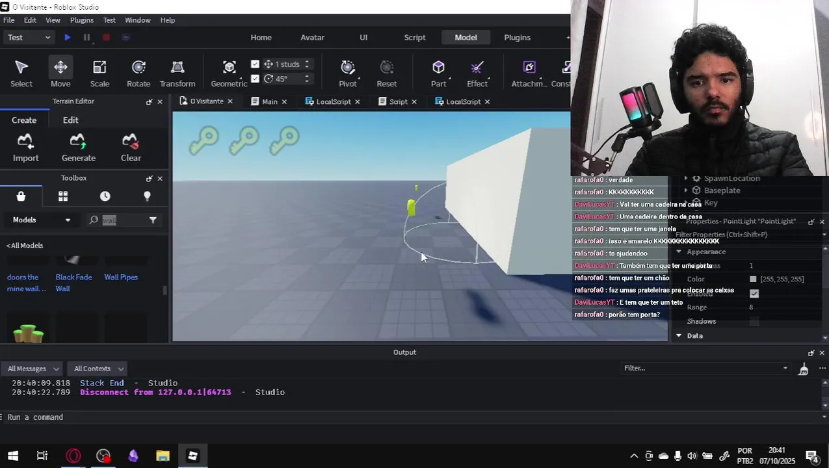Pick the Rotate tool
The height and width of the screenshot is (468, 829).
138,73
